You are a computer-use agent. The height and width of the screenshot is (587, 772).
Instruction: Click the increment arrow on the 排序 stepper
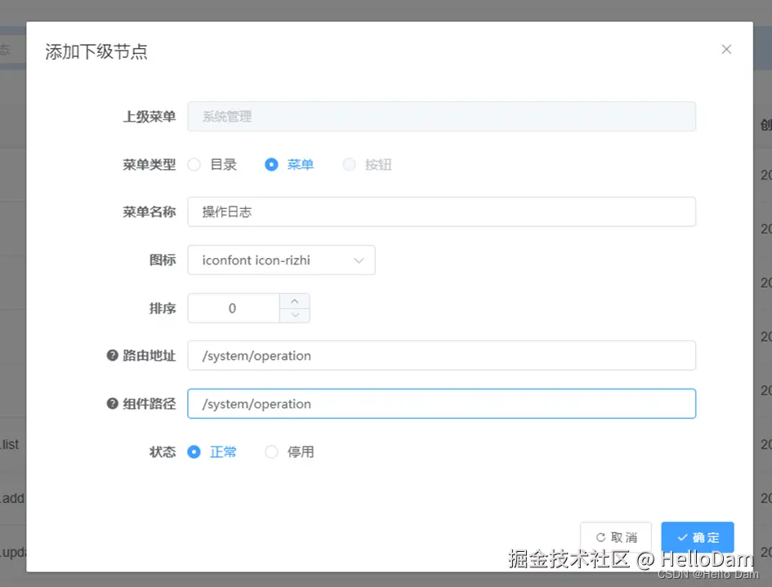click(x=295, y=302)
